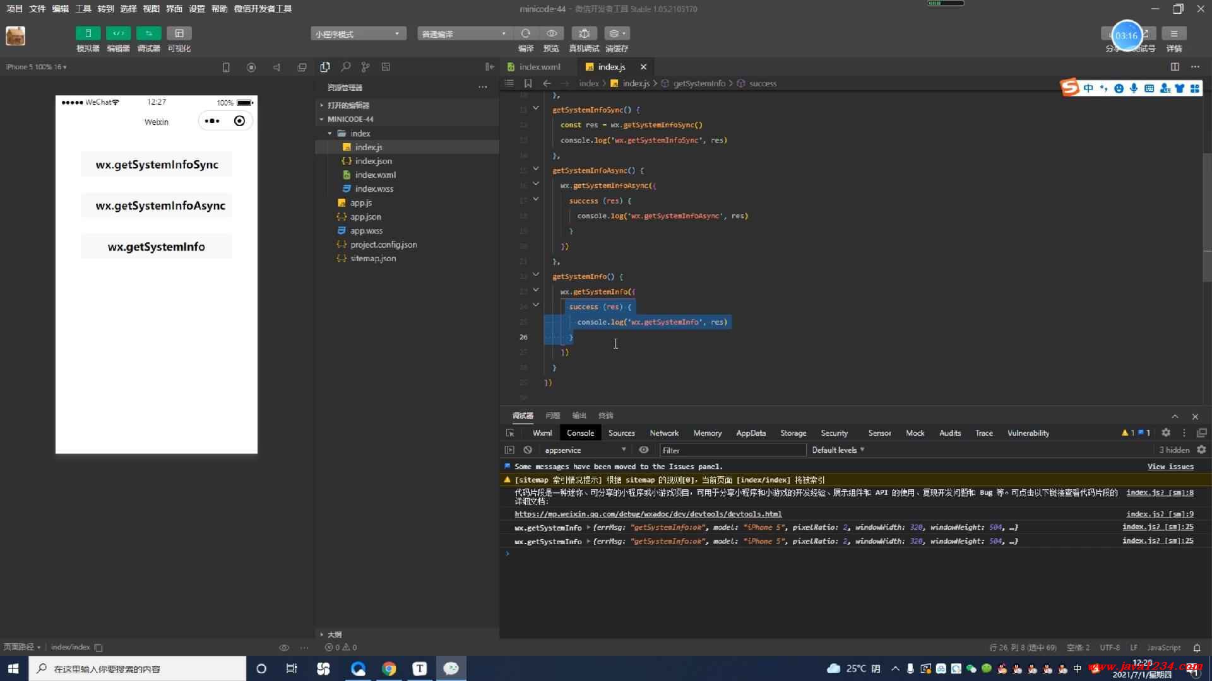Fold the getSystemInfo function
The image size is (1212, 681).
coord(536,275)
